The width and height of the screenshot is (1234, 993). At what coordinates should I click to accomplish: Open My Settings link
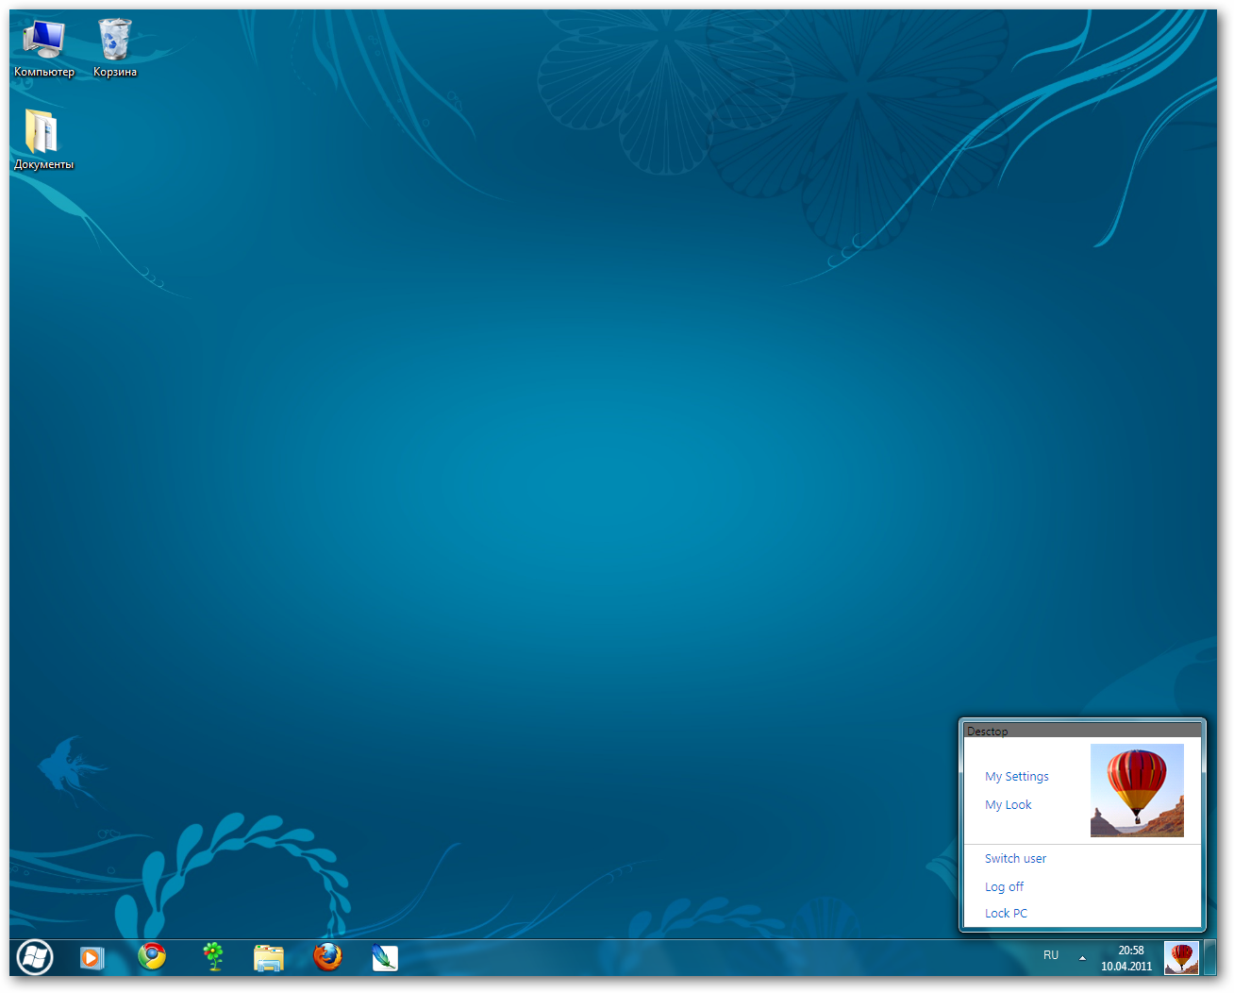click(1016, 777)
